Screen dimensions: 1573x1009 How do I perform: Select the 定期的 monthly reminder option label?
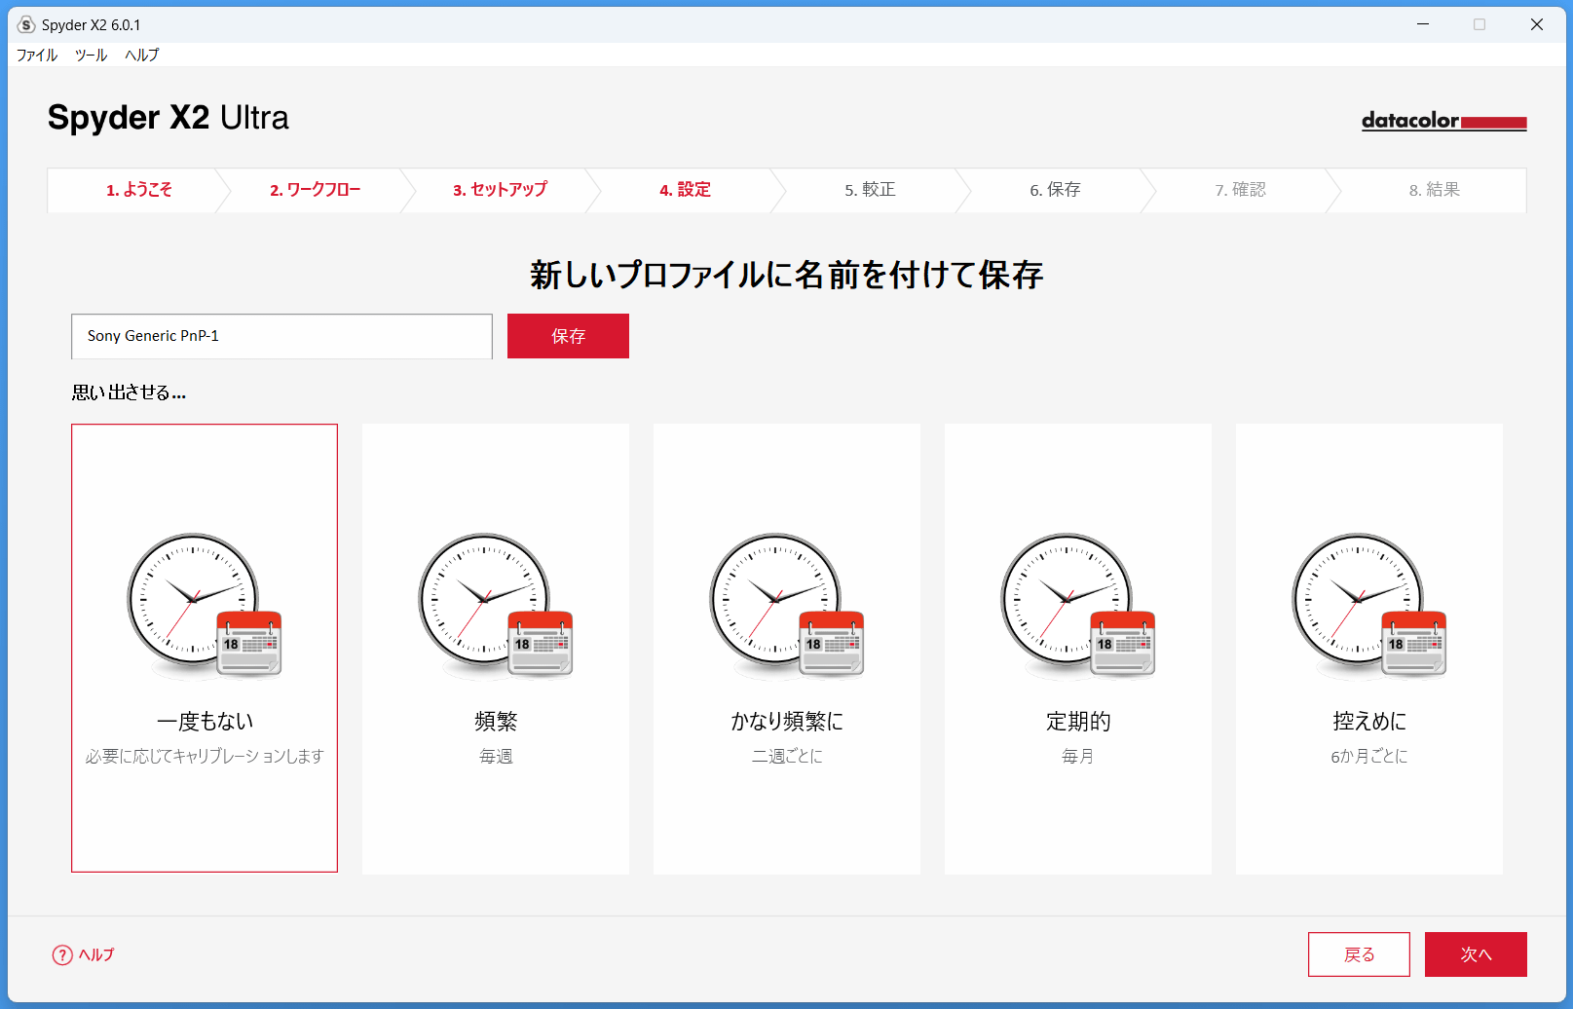click(1078, 722)
